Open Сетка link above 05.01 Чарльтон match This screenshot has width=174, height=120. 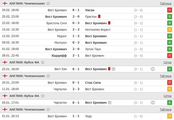(167, 96)
